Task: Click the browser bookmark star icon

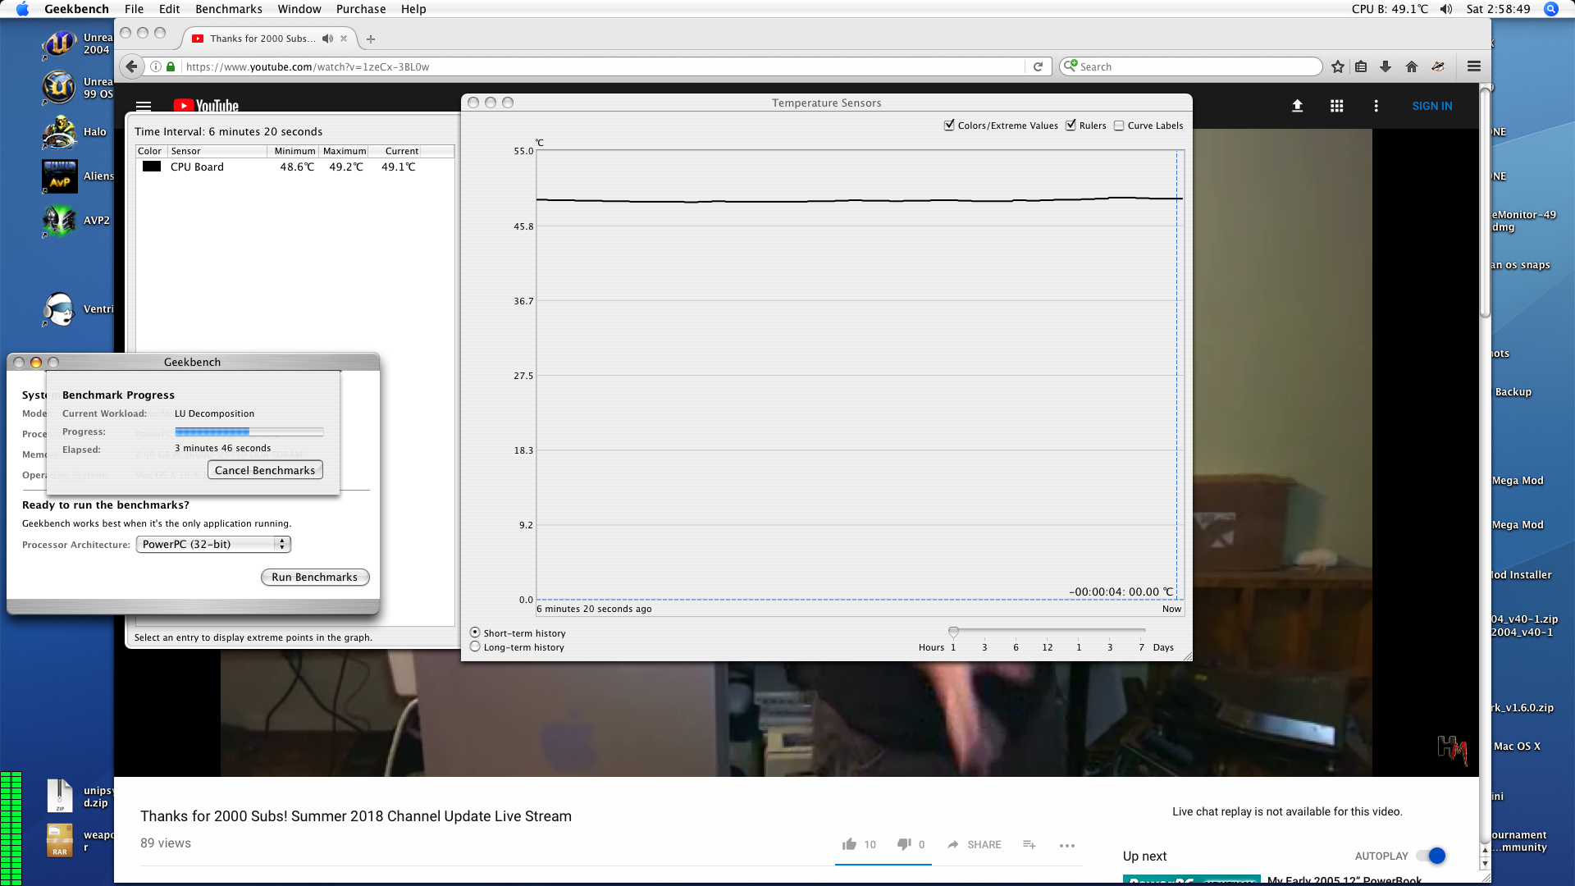Action: (1338, 66)
